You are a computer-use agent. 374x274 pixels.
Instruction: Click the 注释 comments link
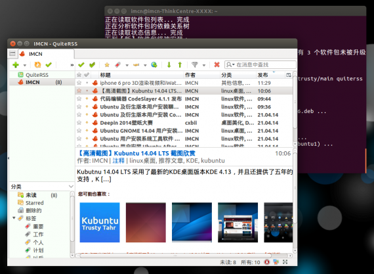[x=119, y=160]
